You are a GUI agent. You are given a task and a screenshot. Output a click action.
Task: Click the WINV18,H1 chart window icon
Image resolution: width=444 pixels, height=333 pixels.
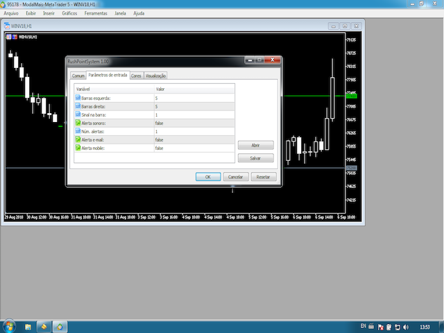(x=7, y=26)
